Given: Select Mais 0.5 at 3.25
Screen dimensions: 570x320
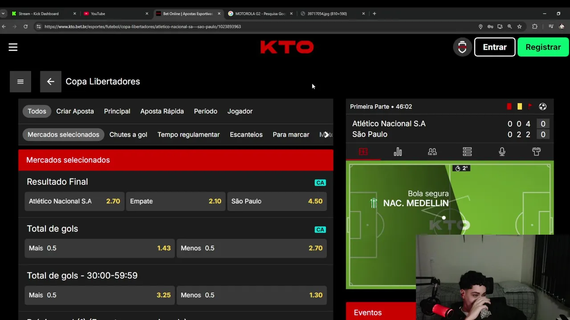Looking at the screenshot, I should 100,295.
